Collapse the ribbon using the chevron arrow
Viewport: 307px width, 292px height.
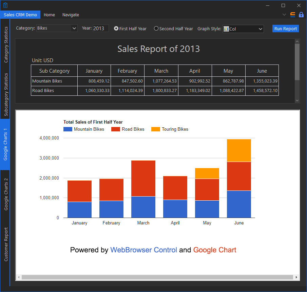284,15
